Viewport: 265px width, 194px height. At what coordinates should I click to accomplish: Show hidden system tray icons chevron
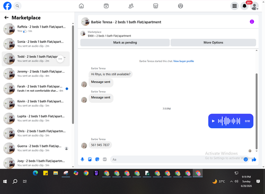click(231, 181)
